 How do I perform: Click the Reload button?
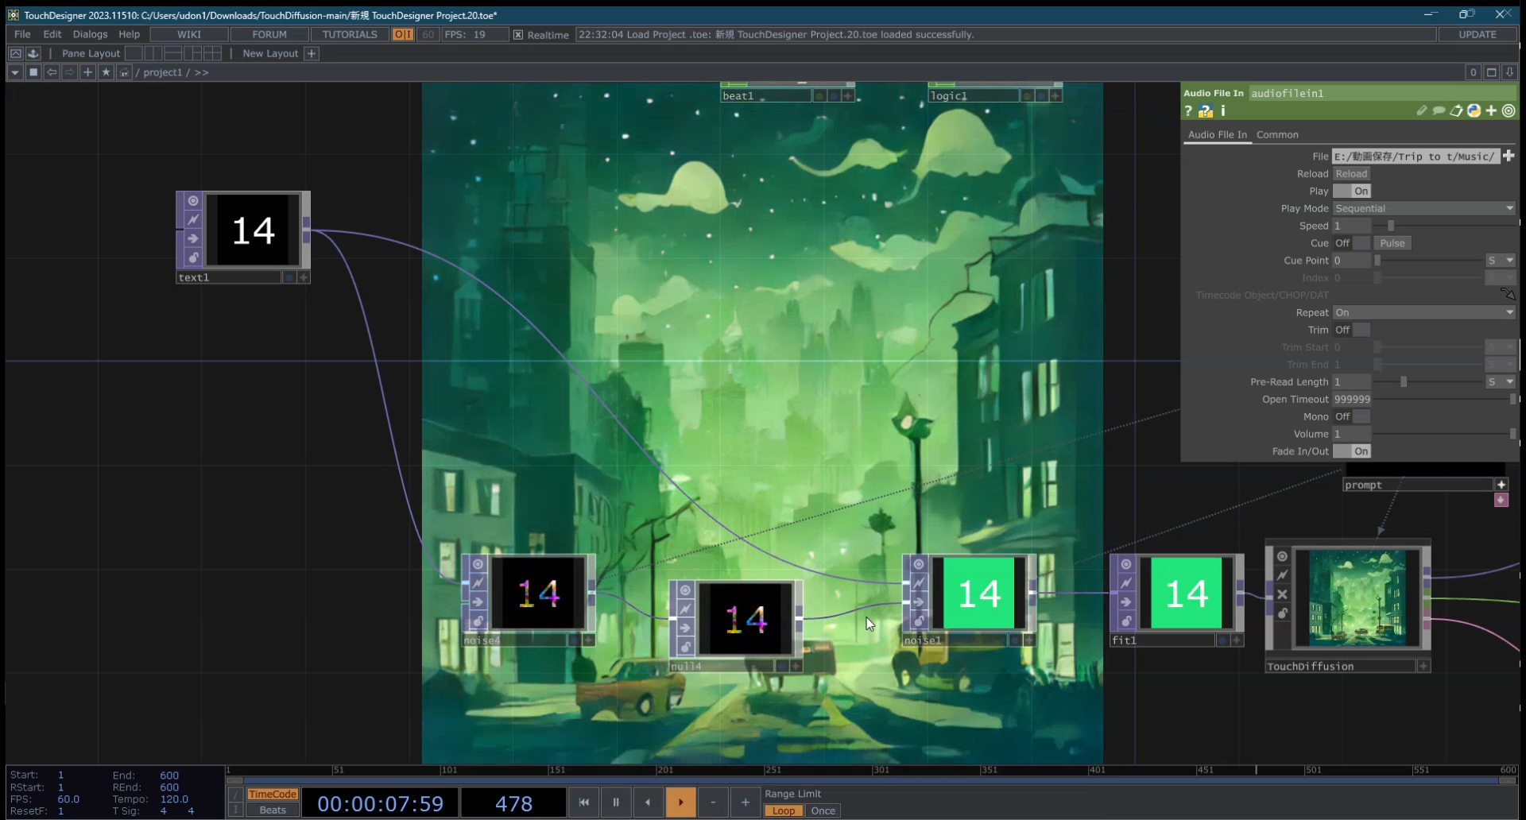[x=1351, y=173]
